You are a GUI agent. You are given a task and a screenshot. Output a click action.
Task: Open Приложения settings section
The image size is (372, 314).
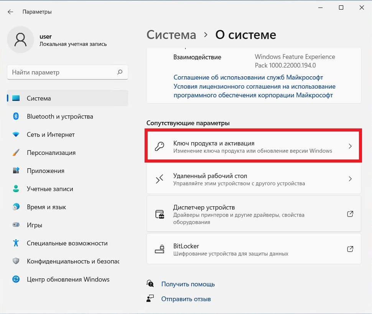(x=67, y=171)
